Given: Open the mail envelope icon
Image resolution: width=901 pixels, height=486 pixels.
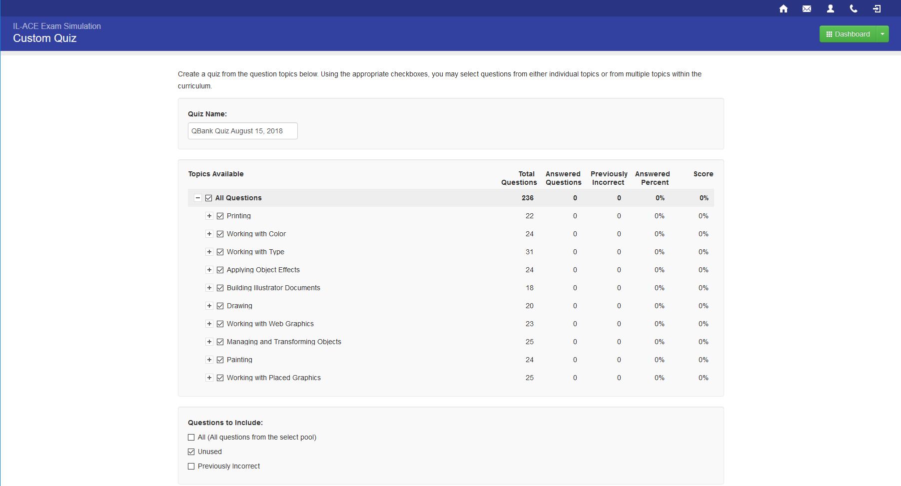Looking at the screenshot, I should coord(807,8).
